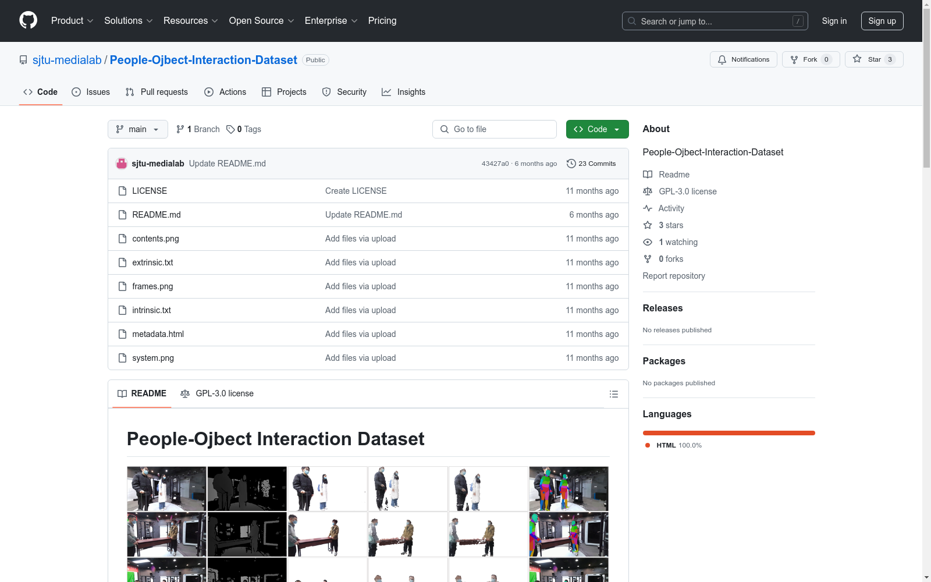Click the HTML language bar

click(x=729, y=433)
